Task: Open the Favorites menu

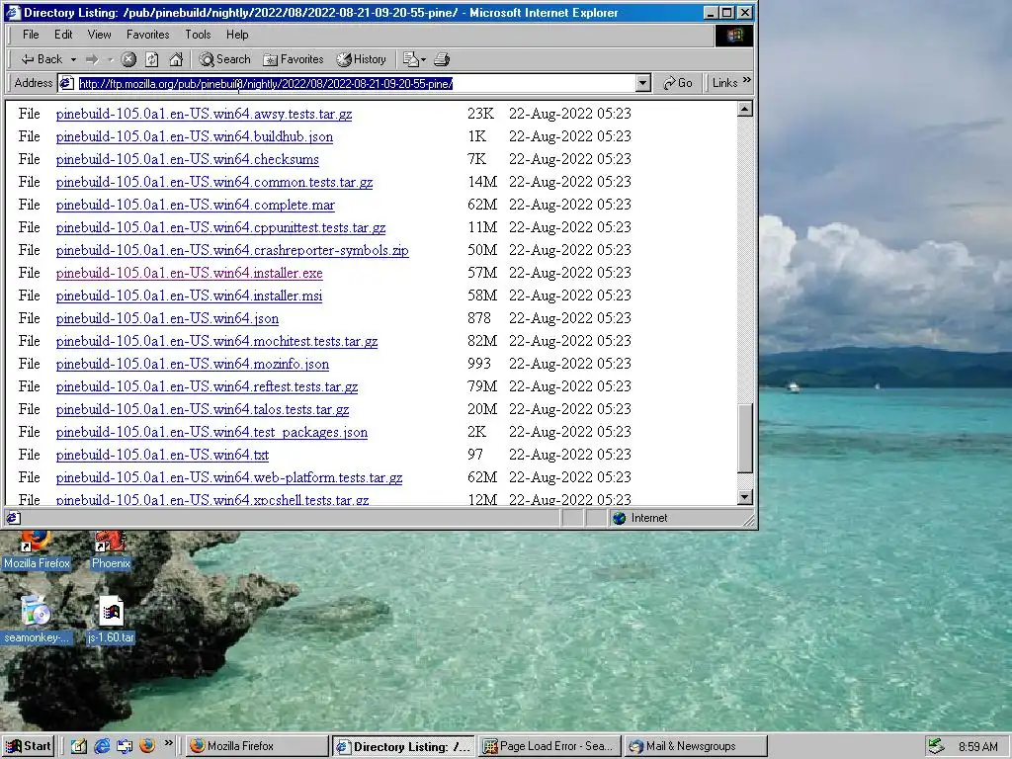Action: (x=148, y=35)
